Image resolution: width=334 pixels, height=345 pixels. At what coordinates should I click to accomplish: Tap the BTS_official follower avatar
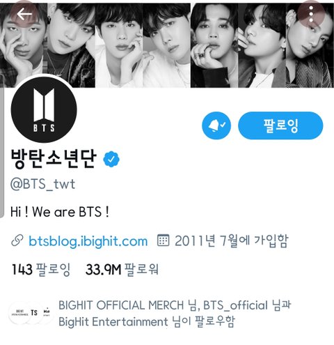click(x=34, y=313)
